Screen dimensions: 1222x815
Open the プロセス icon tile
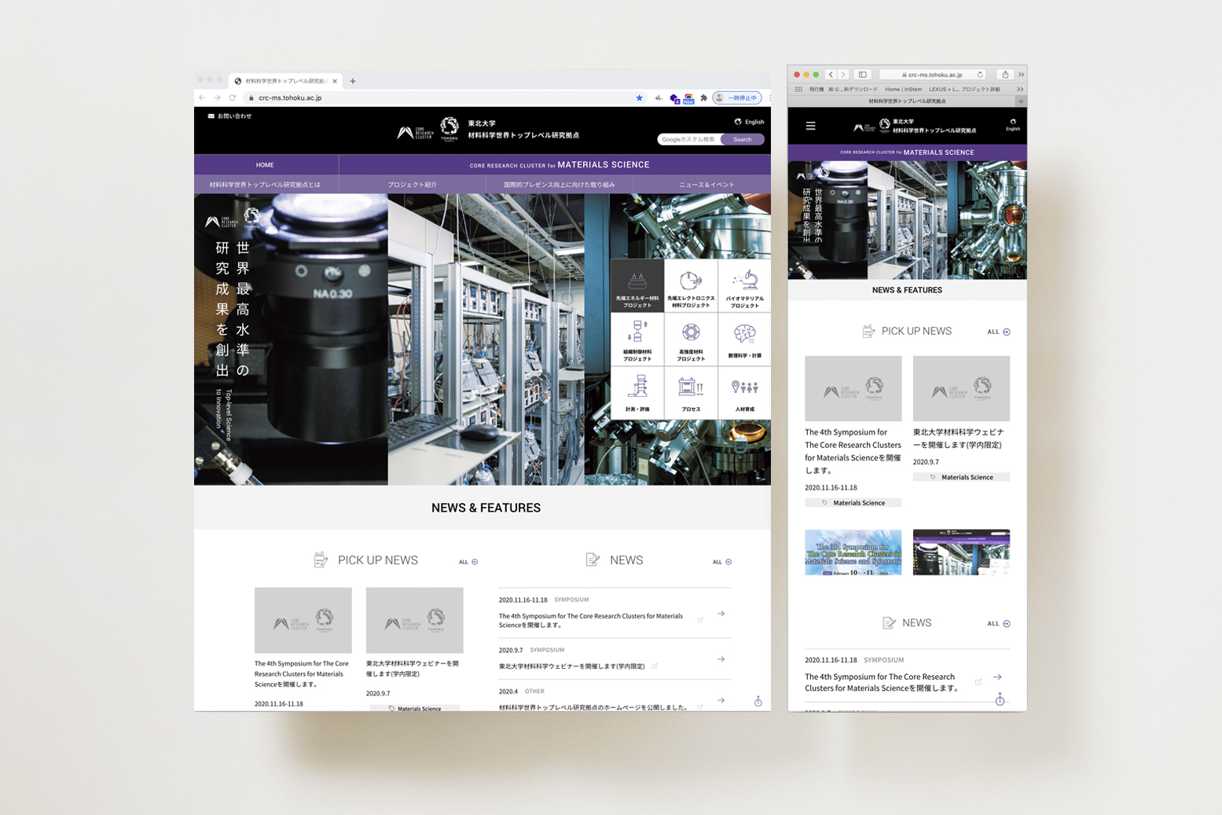[691, 393]
